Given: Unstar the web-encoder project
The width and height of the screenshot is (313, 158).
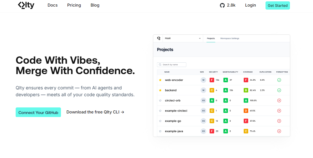Looking at the screenshot, I should pyautogui.click(x=160, y=80).
